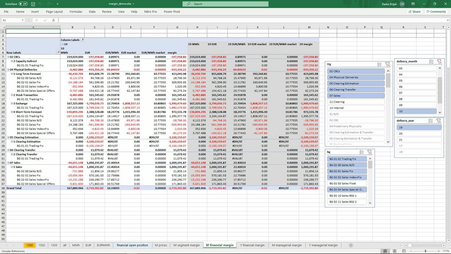451x254 pixels.
Task: Click the Save icon in quick access toolbar
Action: pyautogui.click(x=32, y=4)
